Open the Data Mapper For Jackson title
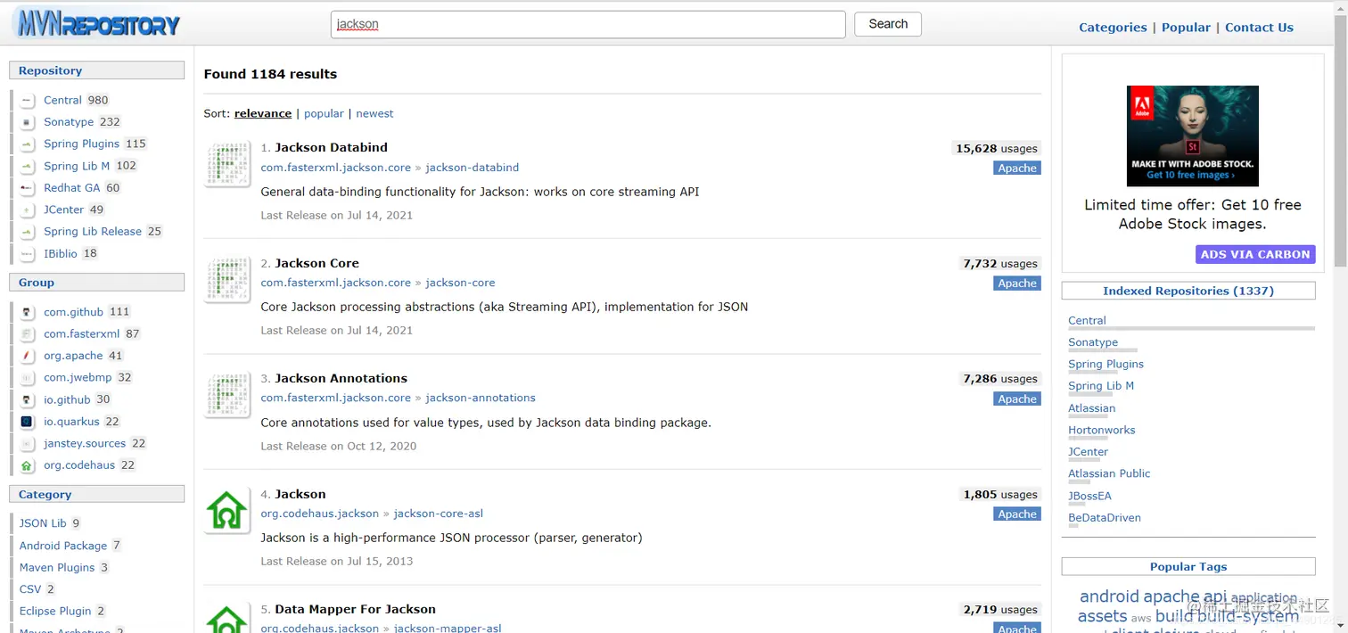This screenshot has height=633, width=1348. point(355,610)
